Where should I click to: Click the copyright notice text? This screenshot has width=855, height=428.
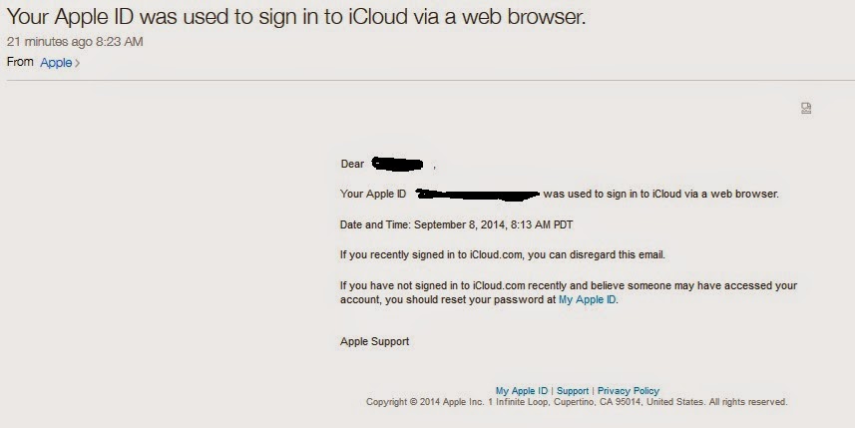click(x=577, y=402)
